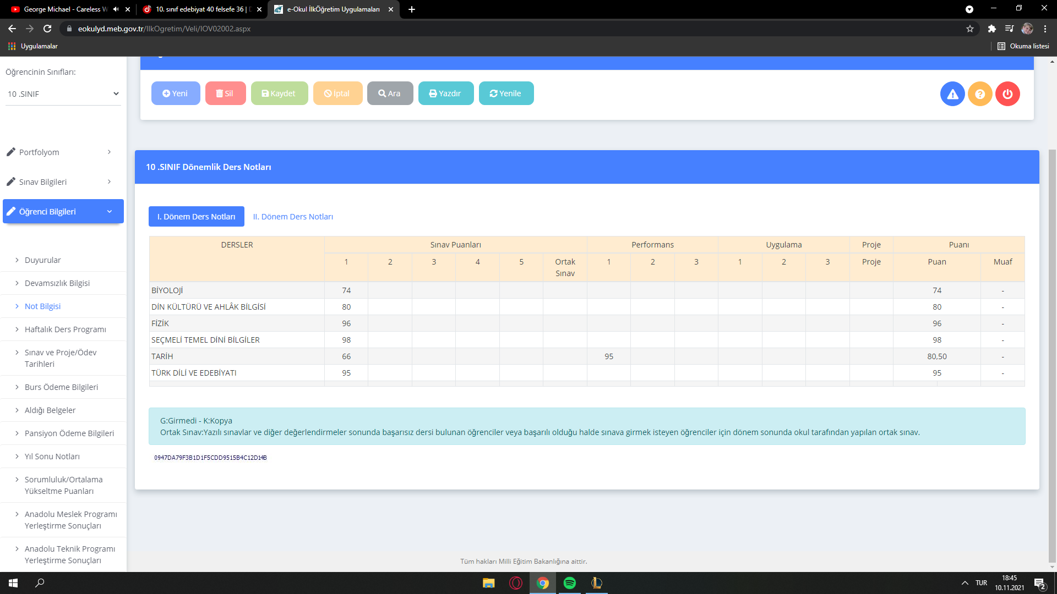Click TARİH final score 80,50
This screenshot has width=1057, height=594.
(x=937, y=356)
